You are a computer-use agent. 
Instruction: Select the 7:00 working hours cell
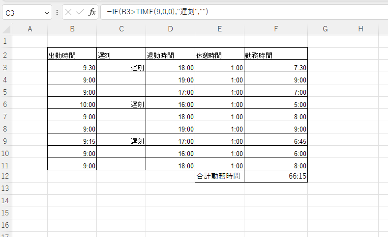[276, 90]
